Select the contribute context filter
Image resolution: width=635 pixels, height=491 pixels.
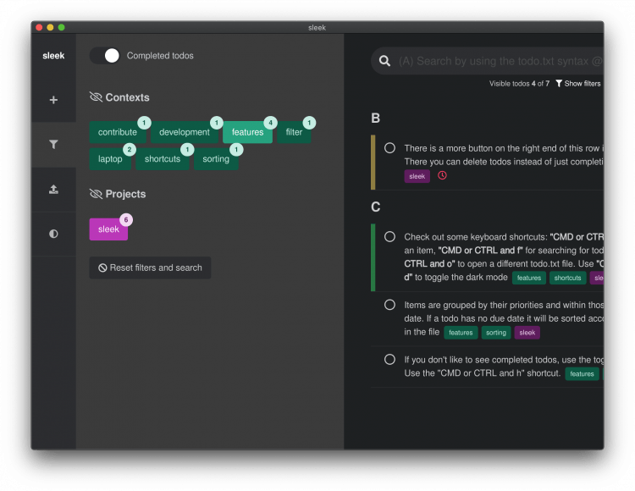click(117, 132)
